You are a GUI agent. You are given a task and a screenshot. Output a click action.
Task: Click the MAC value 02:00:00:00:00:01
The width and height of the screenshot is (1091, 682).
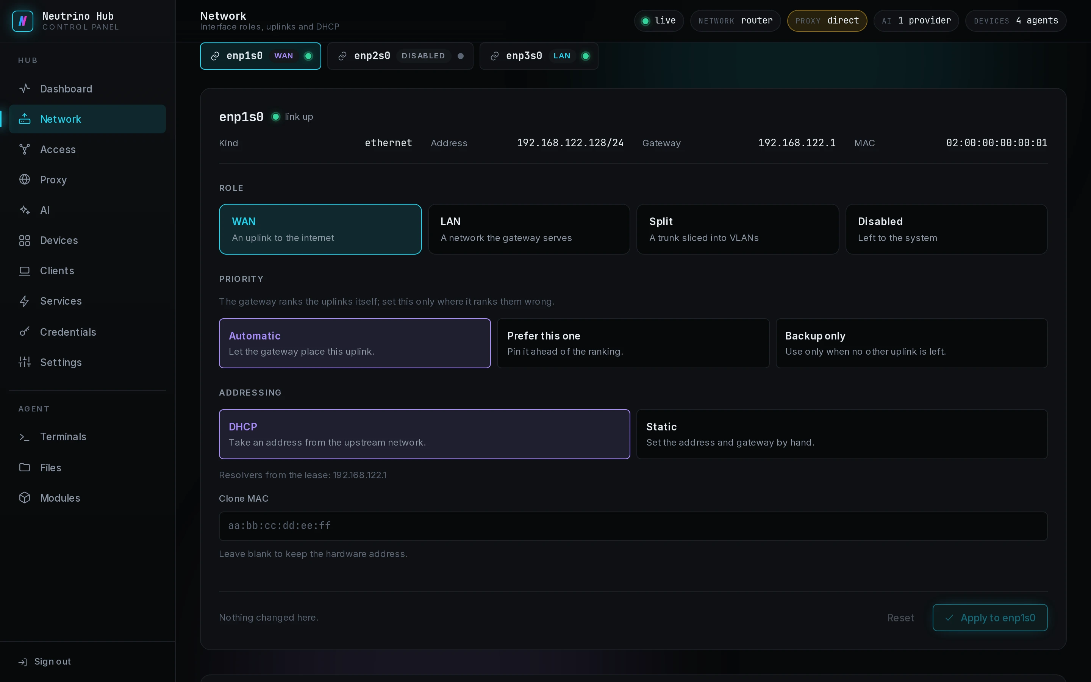[x=996, y=143]
